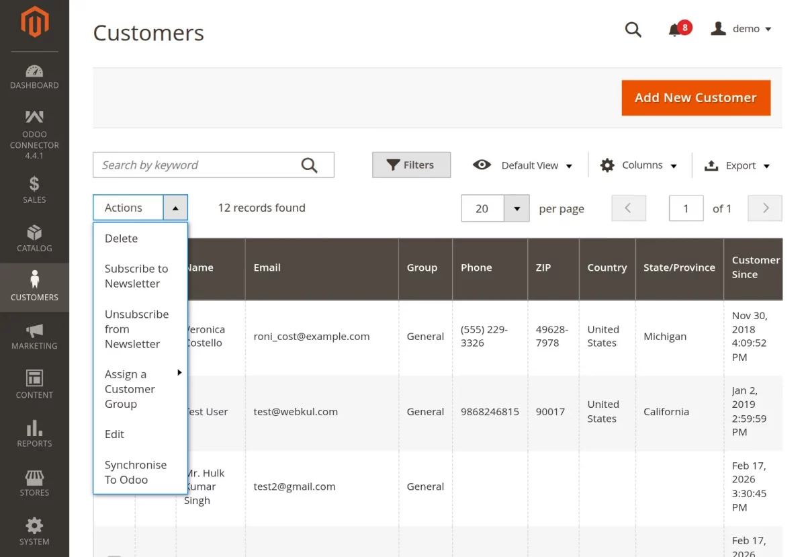Open the Reports sidebar menu
This screenshot has height=557, width=806.
(x=34, y=433)
